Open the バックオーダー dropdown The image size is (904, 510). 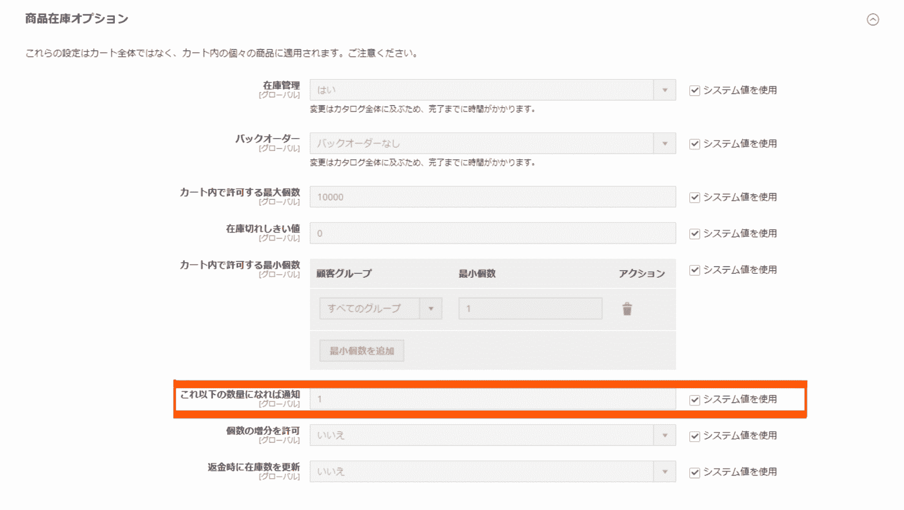pyautogui.click(x=665, y=144)
